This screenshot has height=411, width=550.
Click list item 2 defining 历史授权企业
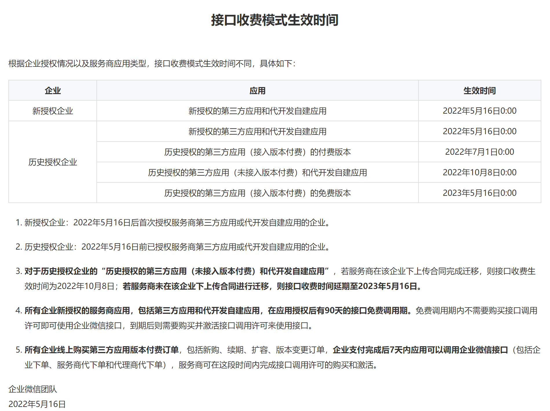[177, 247]
